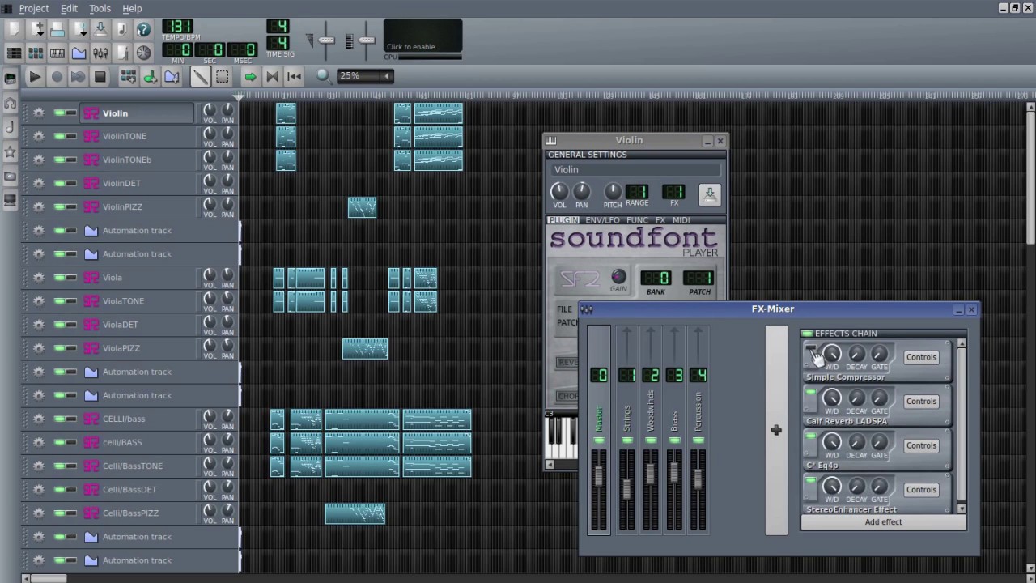Viewport: 1036px width, 583px height.
Task: Mute the Celli/BassPIZZ track
Action: [59, 513]
